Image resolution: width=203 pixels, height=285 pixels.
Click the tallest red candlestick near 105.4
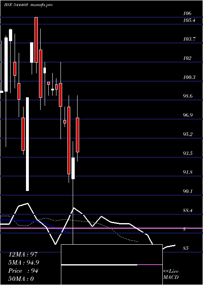(36, 40)
